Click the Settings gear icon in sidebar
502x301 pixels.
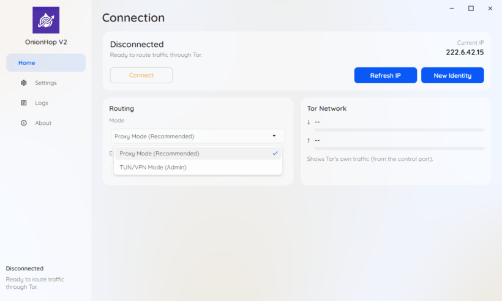(x=24, y=83)
